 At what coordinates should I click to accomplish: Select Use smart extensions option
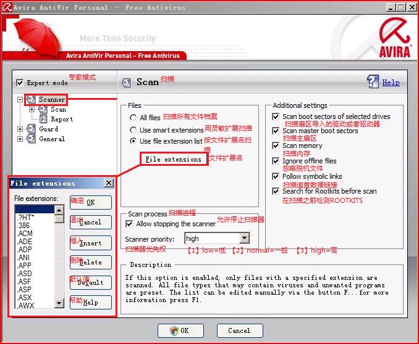[133, 130]
